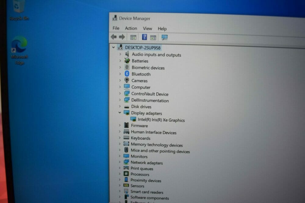
Task: Click the Sensors icon
Action: 126,185
